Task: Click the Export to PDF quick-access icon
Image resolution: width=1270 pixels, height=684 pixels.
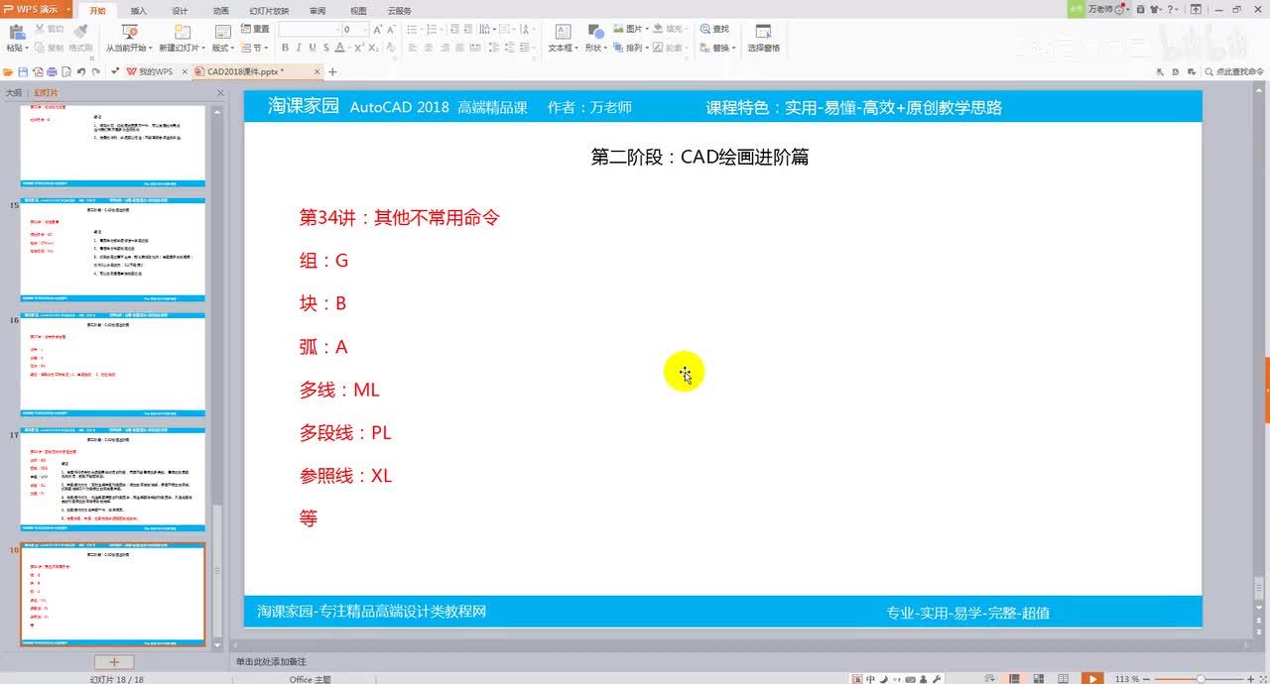Action: tap(38, 71)
